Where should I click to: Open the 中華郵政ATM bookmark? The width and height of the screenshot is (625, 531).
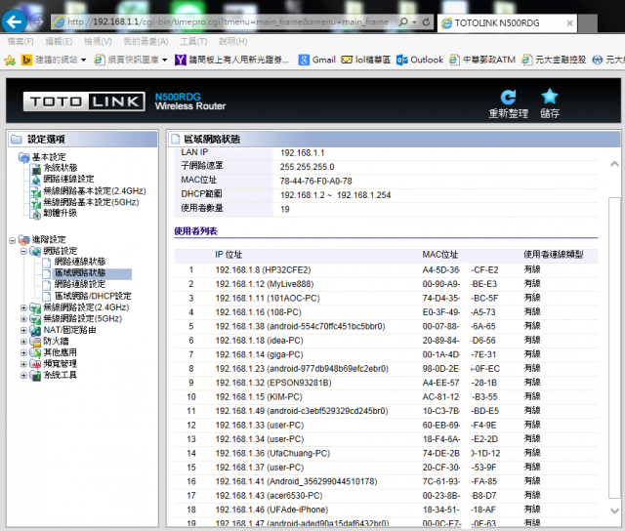click(x=482, y=60)
